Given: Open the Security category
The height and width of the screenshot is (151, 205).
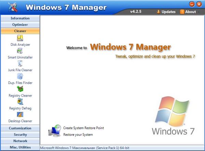Looking at the screenshot, I should pos(20,135).
